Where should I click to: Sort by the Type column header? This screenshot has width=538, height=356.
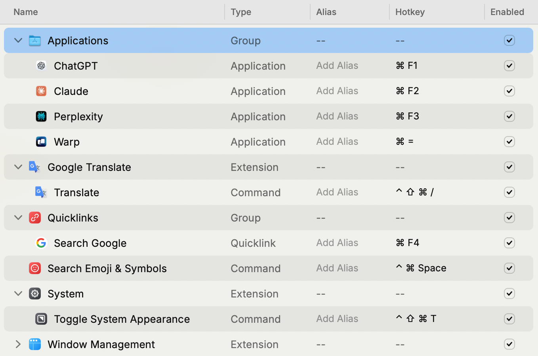coord(241,12)
